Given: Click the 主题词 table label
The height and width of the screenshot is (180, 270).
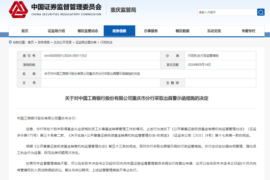Looking at the screenshot, I should click(x=172, y=83).
